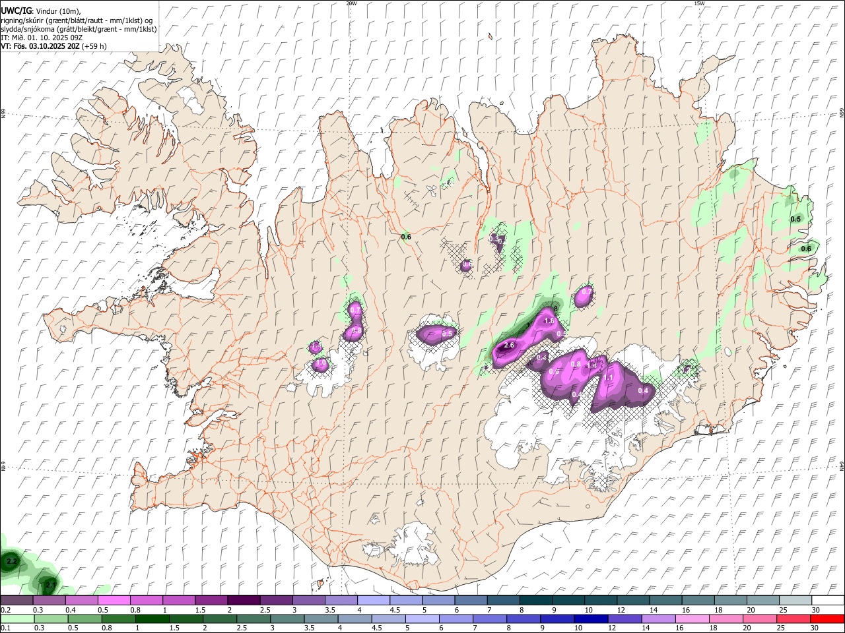Click the dark teal 8 swatch in upper legend

535,600
